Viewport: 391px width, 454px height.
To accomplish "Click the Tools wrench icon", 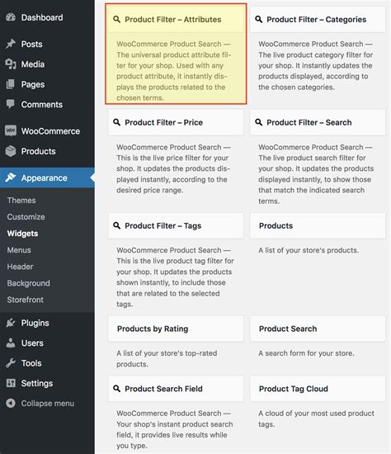I will (x=11, y=363).
